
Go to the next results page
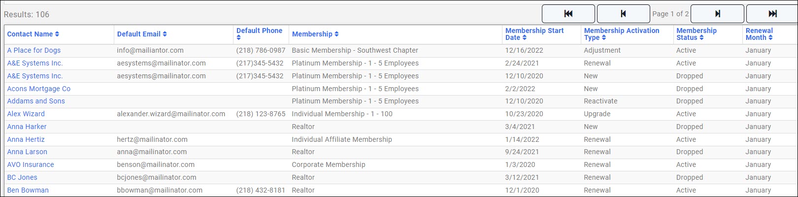(717, 14)
